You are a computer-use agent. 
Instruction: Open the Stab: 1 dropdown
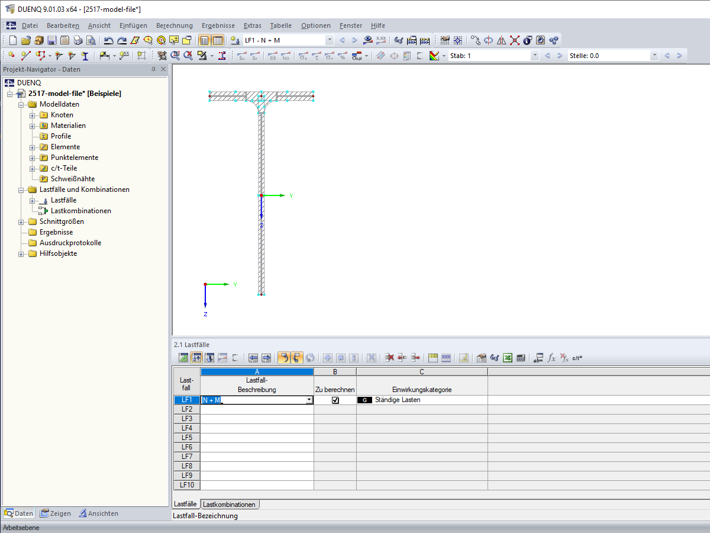coord(535,56)
